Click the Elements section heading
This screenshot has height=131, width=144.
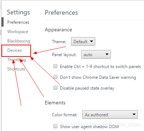55,103
